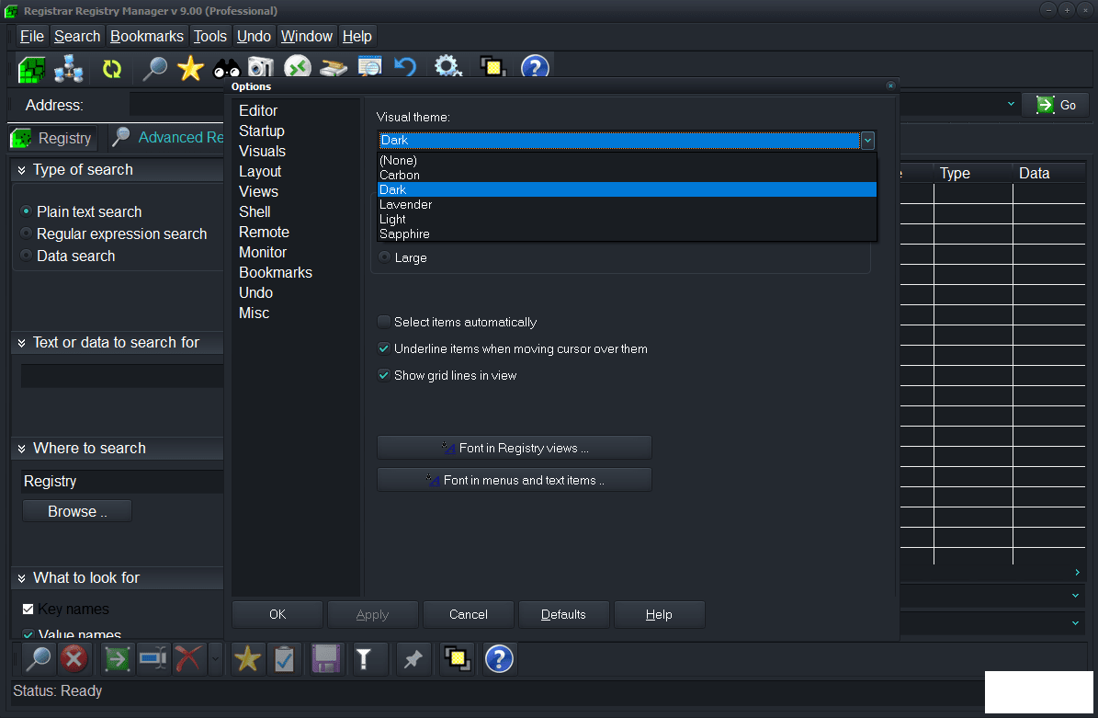
Task: Choose Carbon from the theme list
Action: (627, 175)
